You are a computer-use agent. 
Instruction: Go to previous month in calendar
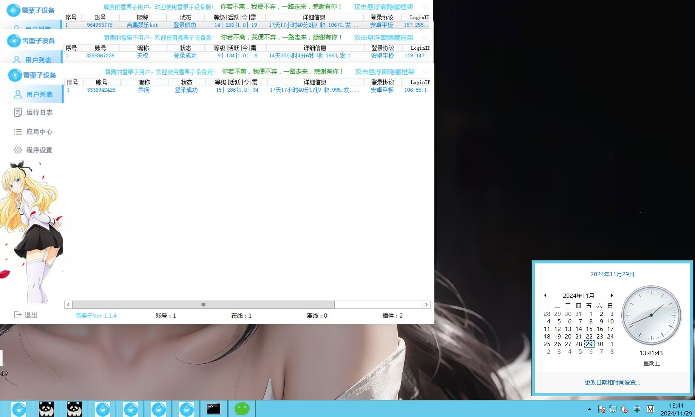(545, 295)
